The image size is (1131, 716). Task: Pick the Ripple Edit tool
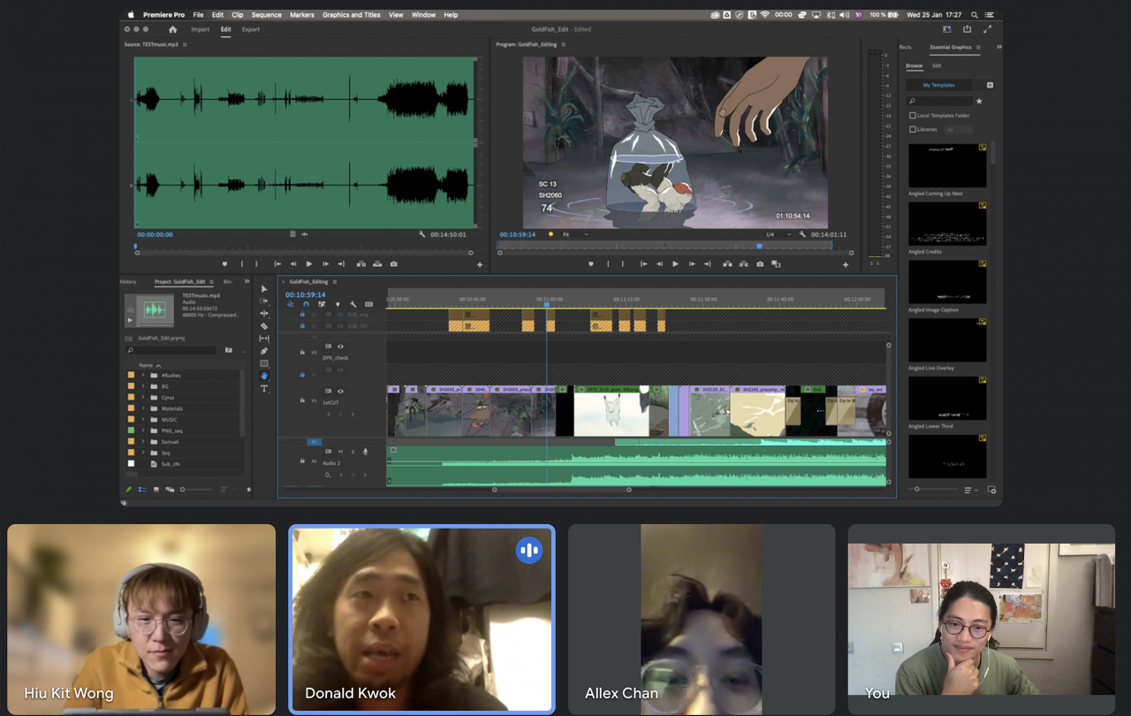[x=264, y=314]
